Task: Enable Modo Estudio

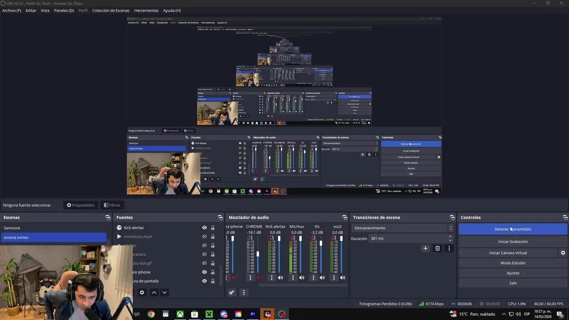Action: coord(513,263)
